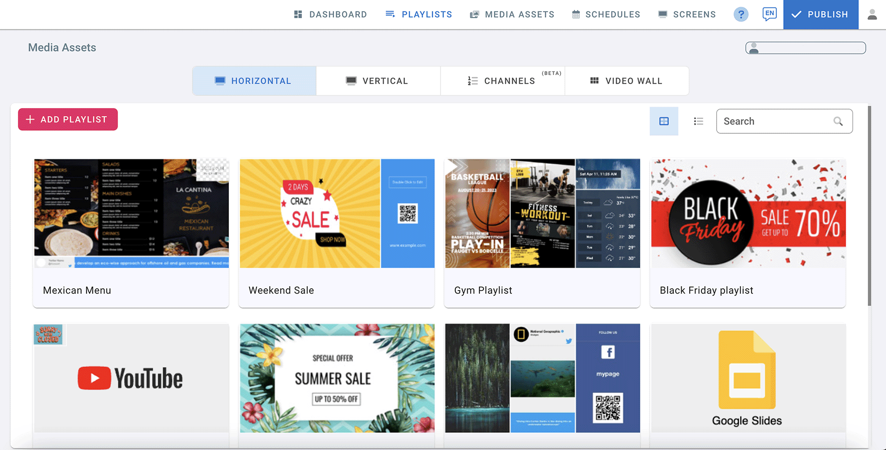This screenshot has width=886, height=450.
Task: Navigate to Screens section
Action: (687, 14)
